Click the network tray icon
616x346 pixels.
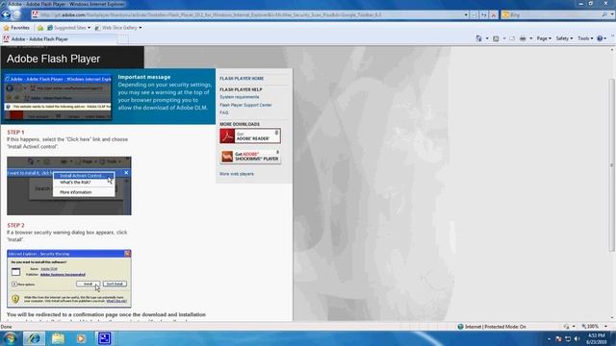pyautogui.click(x=568, y=338)
